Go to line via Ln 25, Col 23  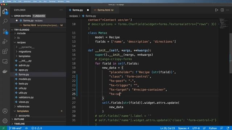click(167, 128)
